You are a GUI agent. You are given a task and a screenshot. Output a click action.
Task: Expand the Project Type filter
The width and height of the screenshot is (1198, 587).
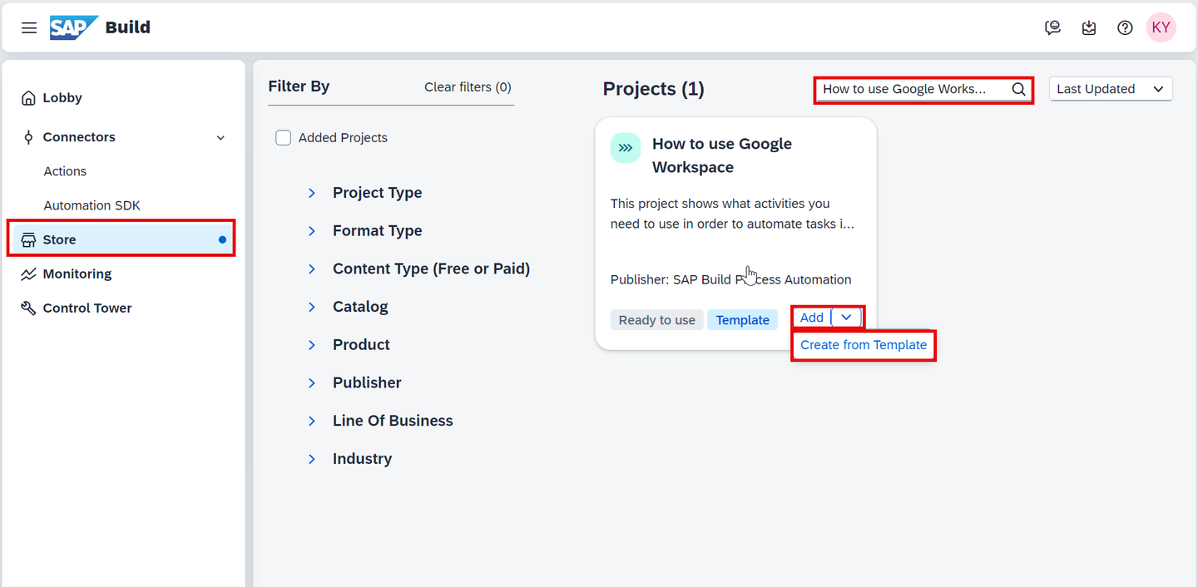[x=312, y=193]
